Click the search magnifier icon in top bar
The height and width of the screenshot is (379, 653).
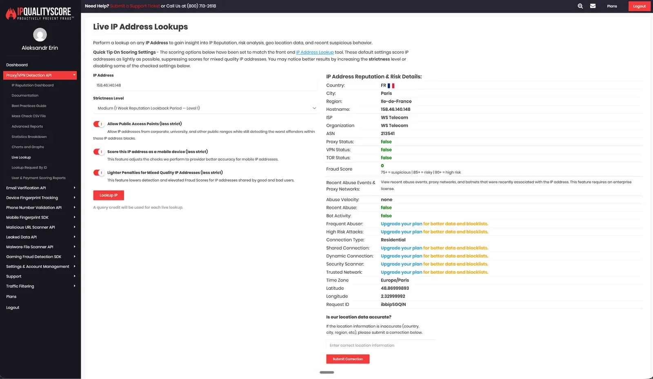(x=580, y=6)
